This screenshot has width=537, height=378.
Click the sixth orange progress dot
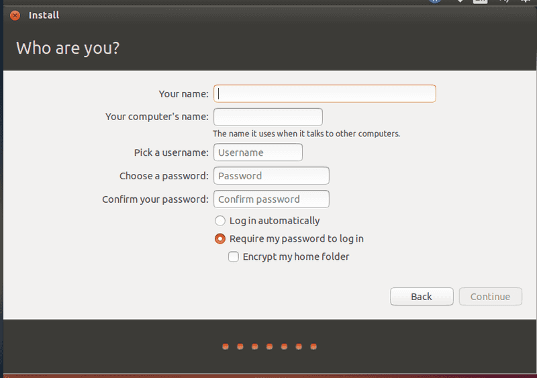[x=299, y=347]
